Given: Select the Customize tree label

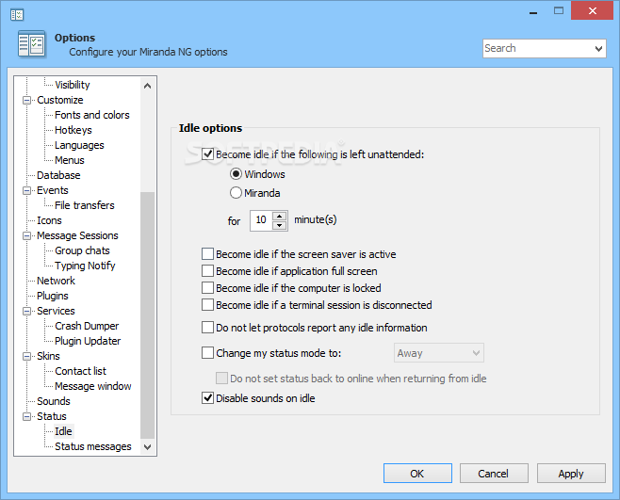Looking at the screenshot, I should (59, 100).
